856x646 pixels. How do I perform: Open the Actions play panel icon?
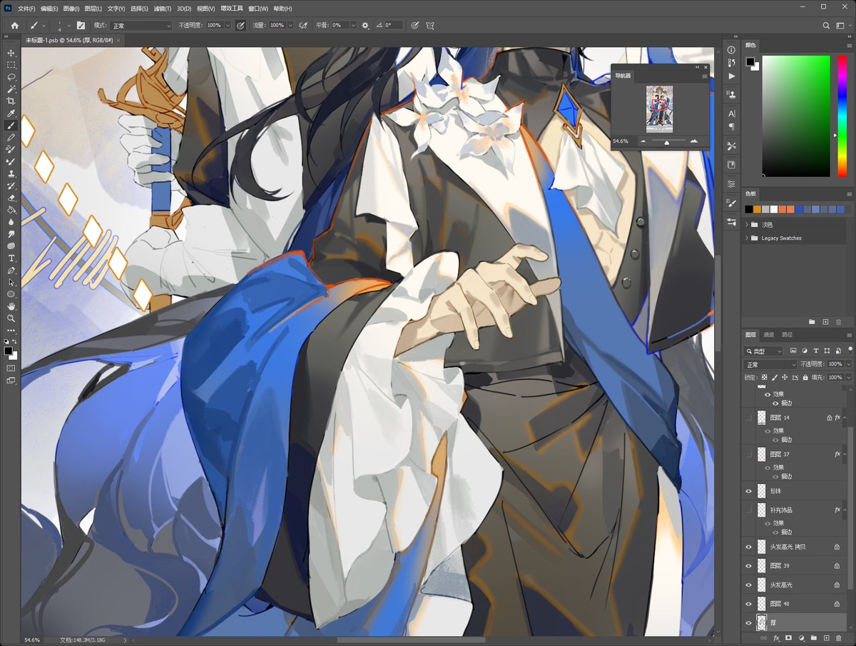click(731, 76)
